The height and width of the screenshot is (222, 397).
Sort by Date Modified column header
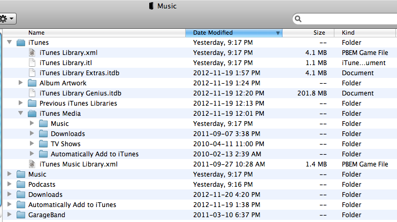[x=234, y=33]
